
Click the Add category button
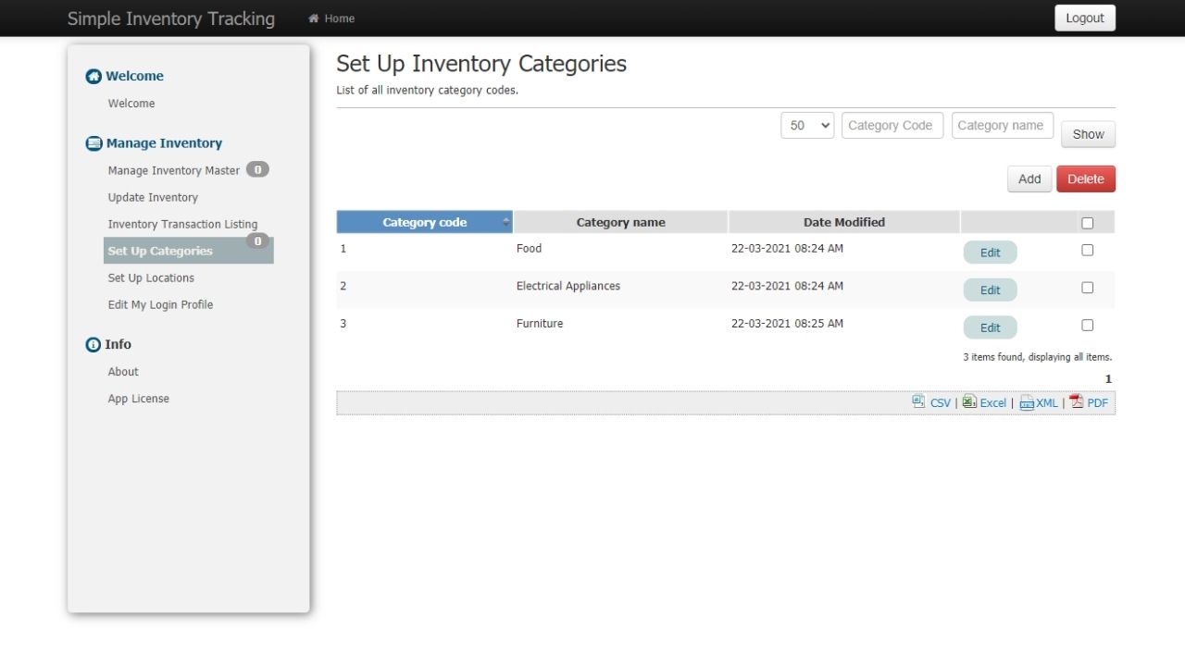(x=1029, y=179)
